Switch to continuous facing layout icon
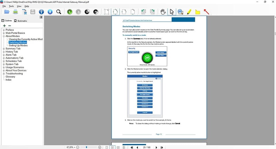 click(x=124, y=147)
